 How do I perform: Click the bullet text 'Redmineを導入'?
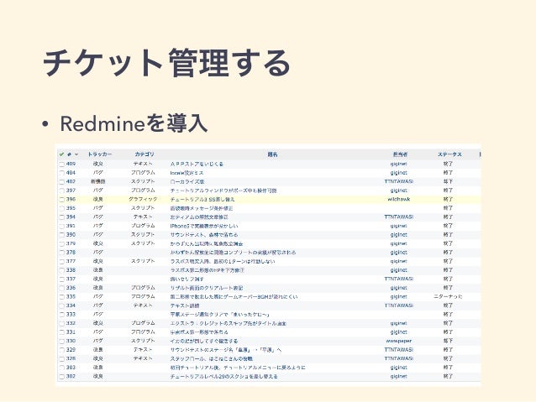pos(134,123)
